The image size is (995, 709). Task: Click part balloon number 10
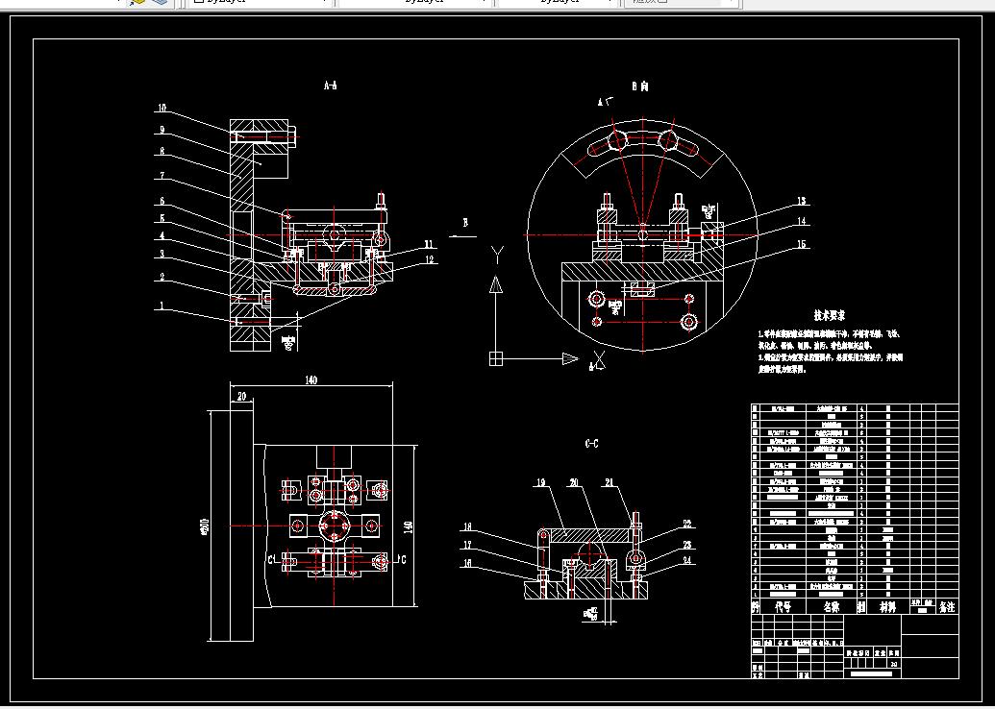(x=162, y=108)
